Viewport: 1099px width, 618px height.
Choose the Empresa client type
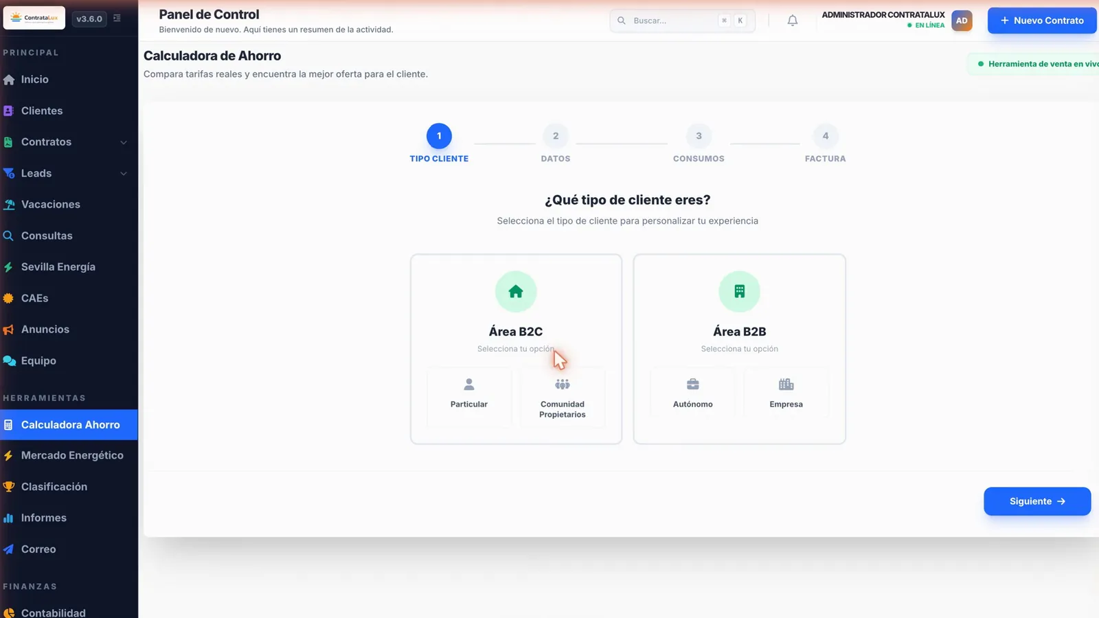point(786,393)
